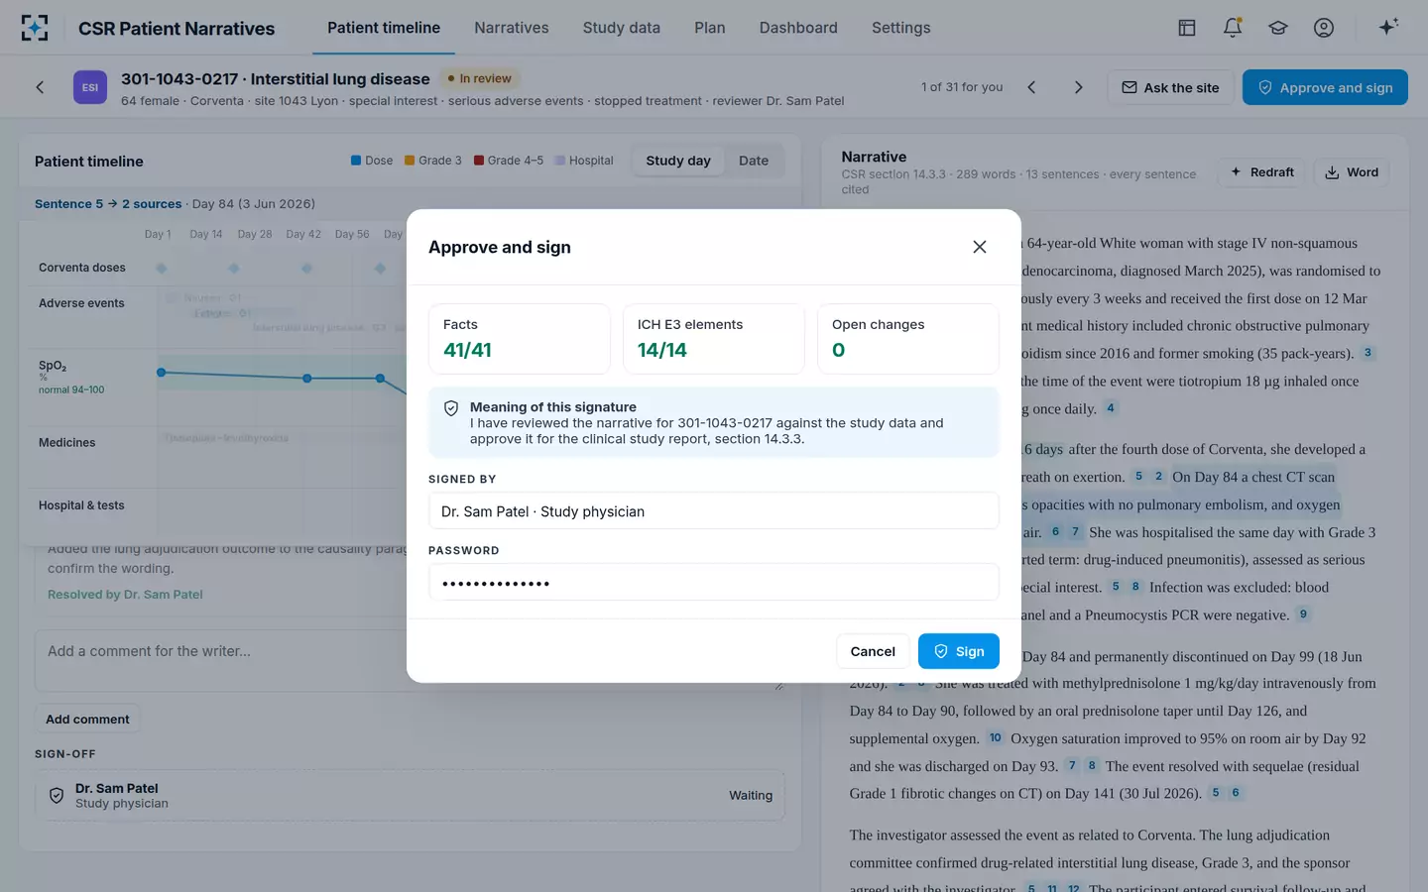Screen dimensions: 1428x892
Task: Click Add comment button
Action: [x=87, y=720]
